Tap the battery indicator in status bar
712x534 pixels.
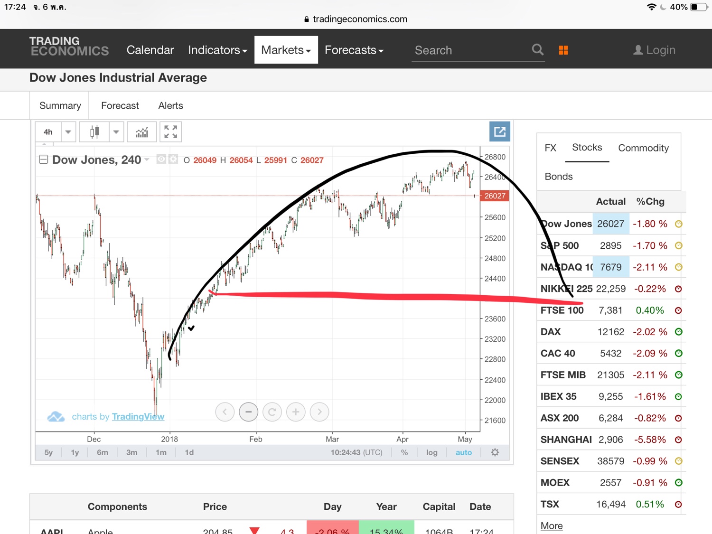click(700, 7)
